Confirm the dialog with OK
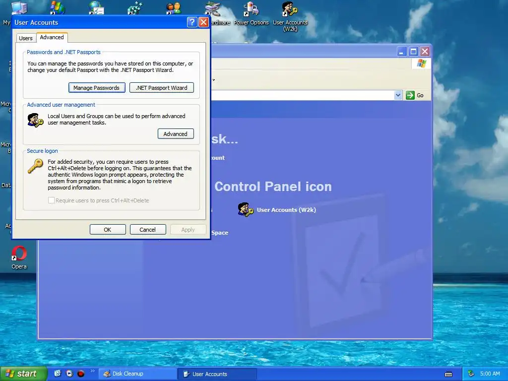The image size is (508, 381). pos(108,229)
